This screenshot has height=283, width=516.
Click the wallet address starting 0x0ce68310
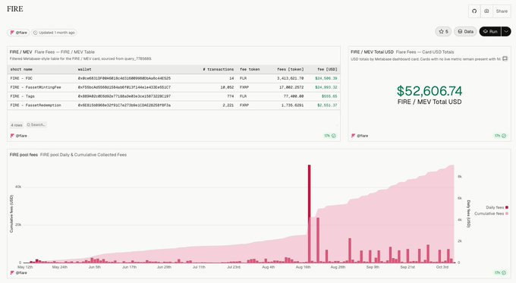click(x=124, y=78)
